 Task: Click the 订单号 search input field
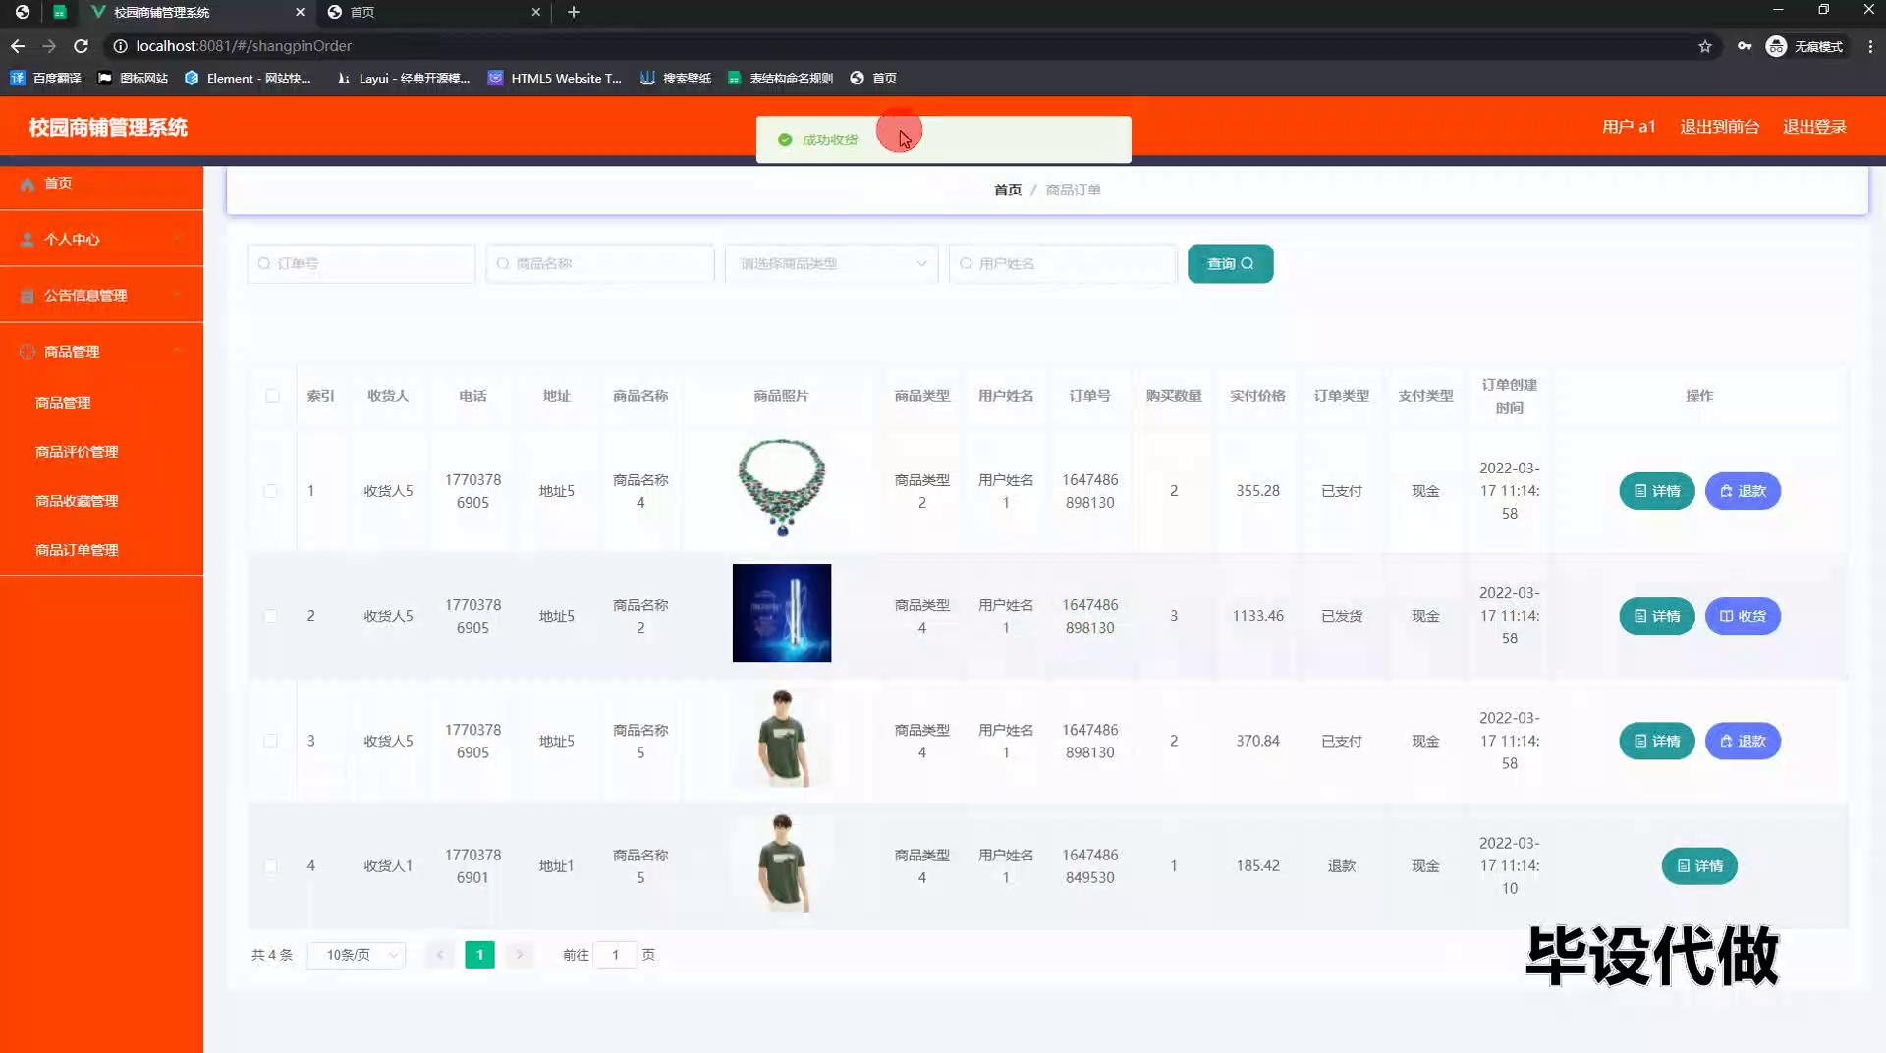[361, 264]
